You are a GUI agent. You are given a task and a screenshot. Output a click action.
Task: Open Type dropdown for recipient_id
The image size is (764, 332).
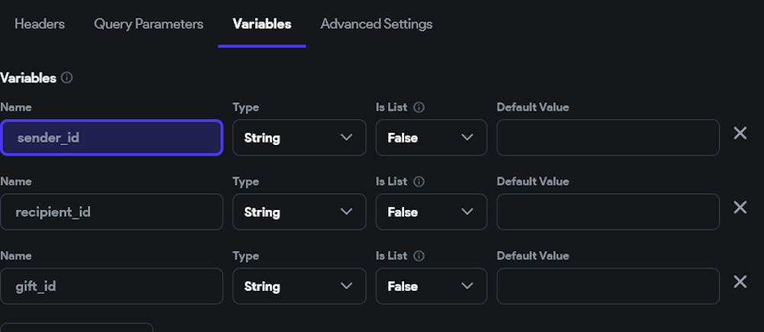299,212
